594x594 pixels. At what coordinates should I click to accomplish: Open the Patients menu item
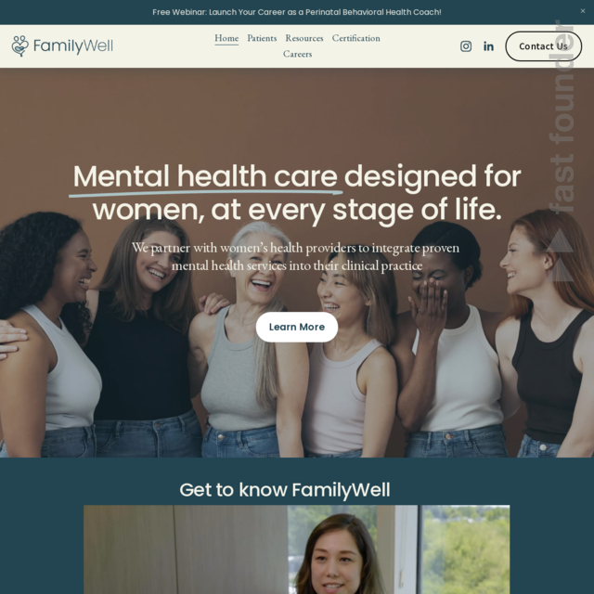[x=262, y=38]
